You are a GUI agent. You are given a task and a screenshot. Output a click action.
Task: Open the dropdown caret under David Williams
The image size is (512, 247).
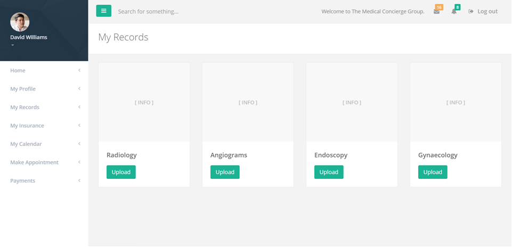coord(13,45)
